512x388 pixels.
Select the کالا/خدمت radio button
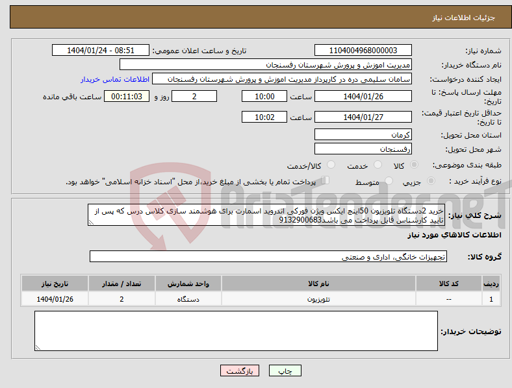[331, 165]
